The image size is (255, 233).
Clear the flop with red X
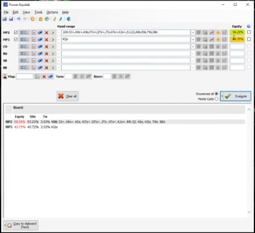point(44,76)
